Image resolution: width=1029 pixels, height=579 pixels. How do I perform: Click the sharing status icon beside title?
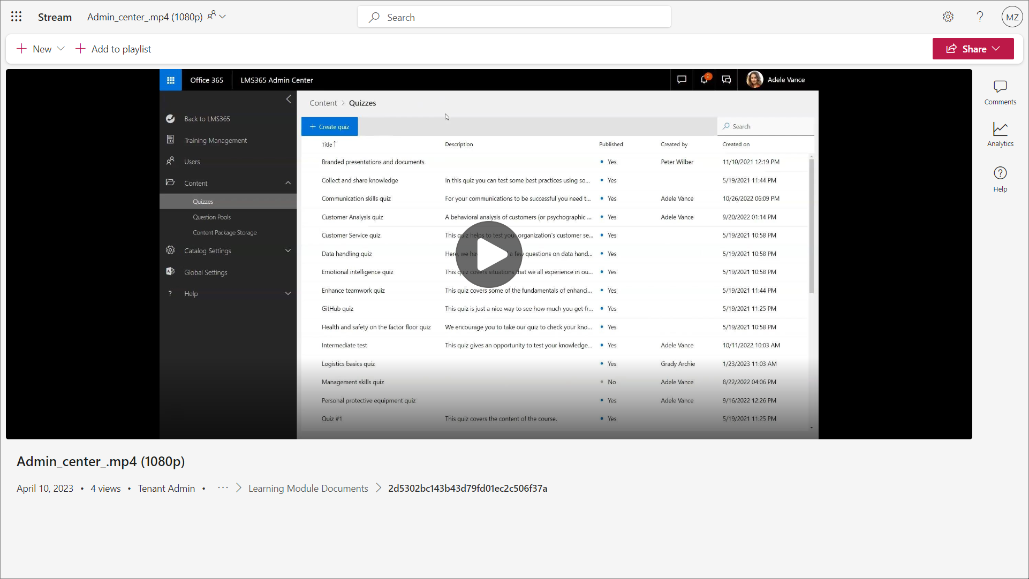pos(211,16)
